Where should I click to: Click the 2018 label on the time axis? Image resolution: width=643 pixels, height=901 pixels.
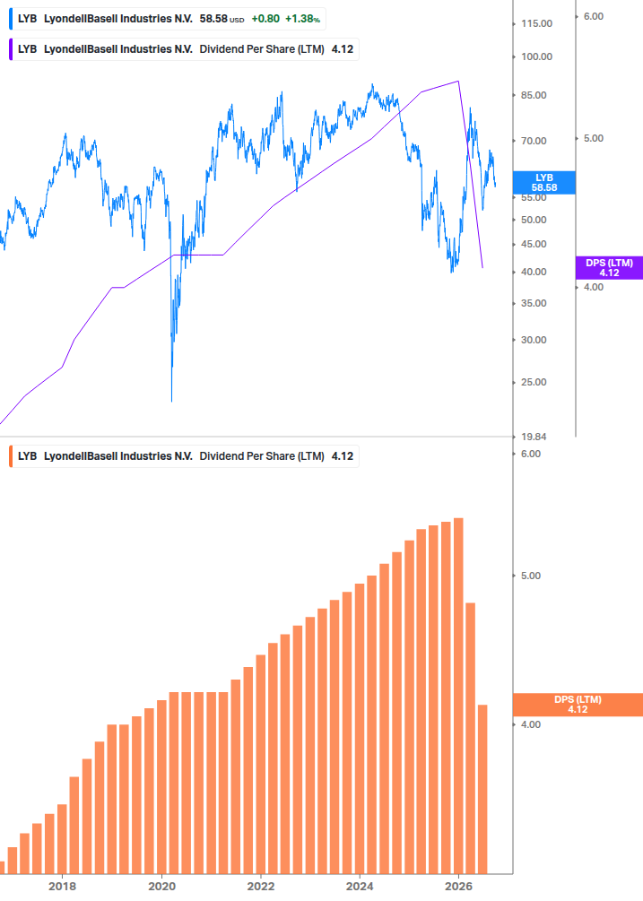tap(62, 886)
